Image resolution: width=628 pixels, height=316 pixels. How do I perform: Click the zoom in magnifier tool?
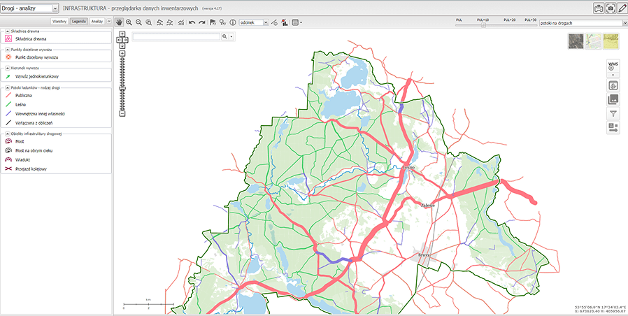[x=129, y=22]
